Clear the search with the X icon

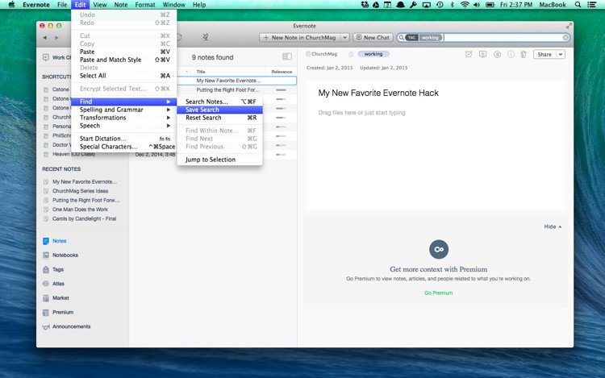pyautogui.click(x=565, y=38)
